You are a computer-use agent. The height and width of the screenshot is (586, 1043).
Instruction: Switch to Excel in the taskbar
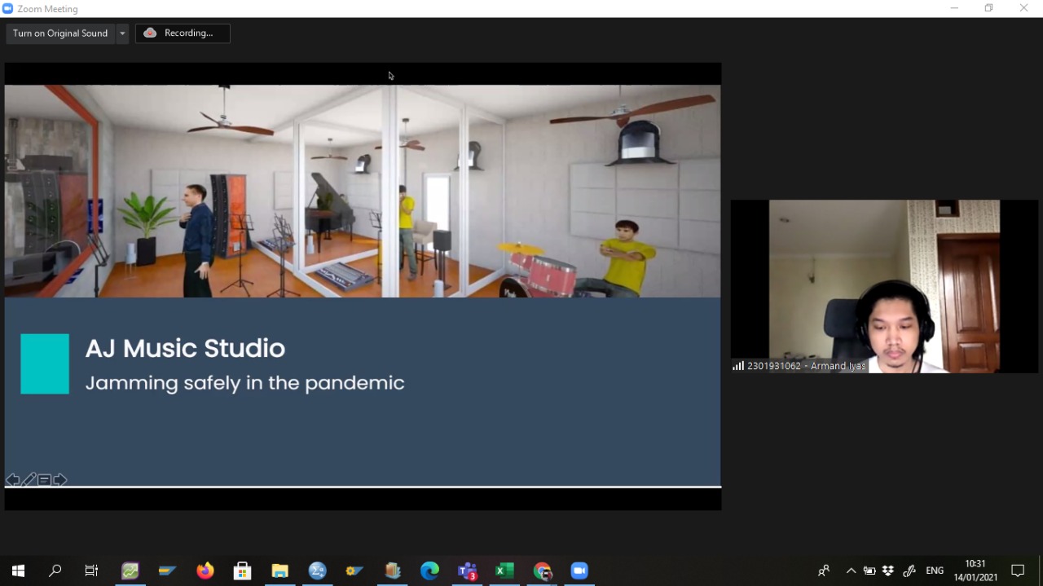504,571
